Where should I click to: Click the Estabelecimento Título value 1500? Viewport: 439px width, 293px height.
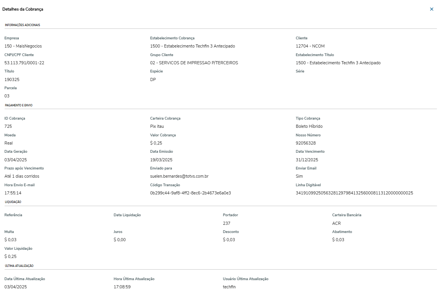click(x=338, y=63)
